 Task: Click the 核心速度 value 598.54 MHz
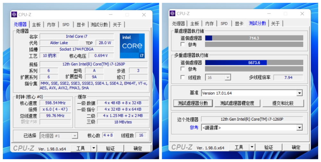coord(55,103)
